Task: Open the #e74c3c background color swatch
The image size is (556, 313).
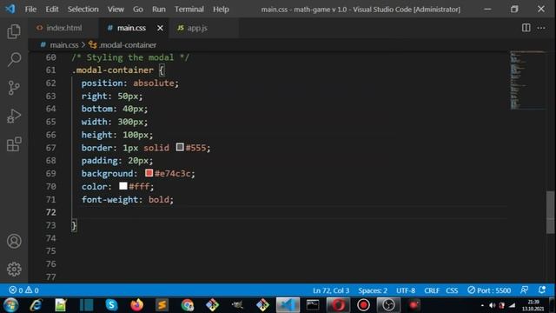Action: [x=149, y=173]
